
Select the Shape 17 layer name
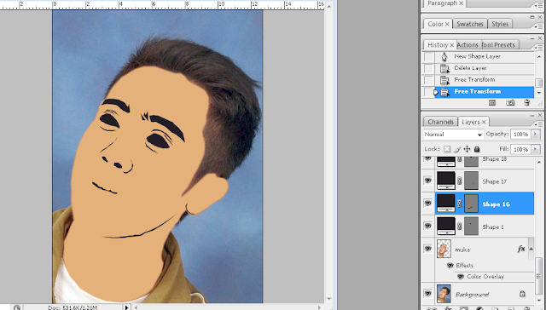[x=494, y=181]
